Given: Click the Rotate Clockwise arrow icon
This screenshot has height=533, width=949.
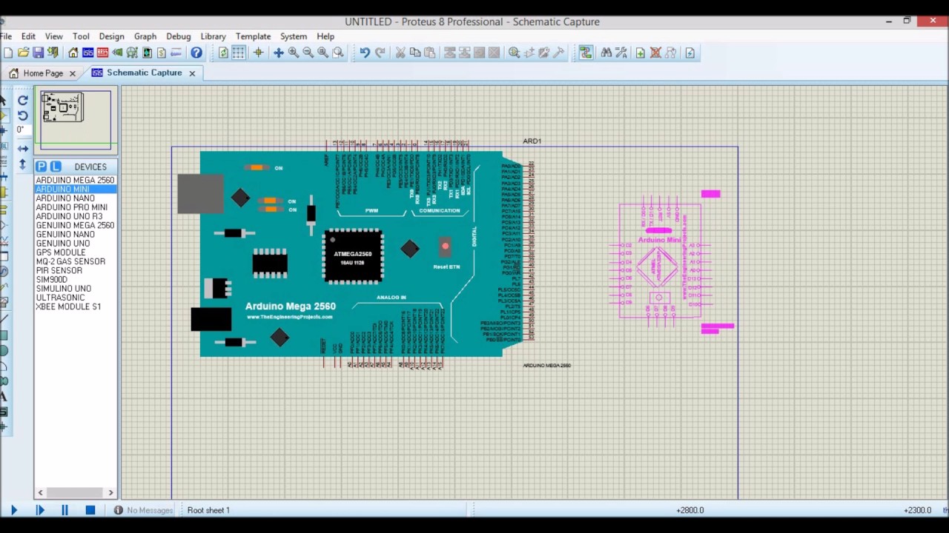Looking at the screenshot, I should 23,101.
